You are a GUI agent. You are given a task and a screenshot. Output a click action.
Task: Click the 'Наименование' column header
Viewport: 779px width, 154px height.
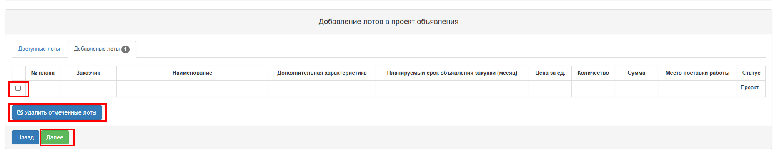[193, 73]
